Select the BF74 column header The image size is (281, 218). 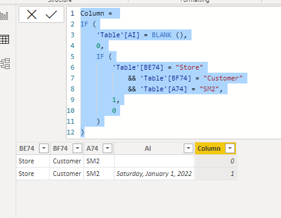click(60, 148)
